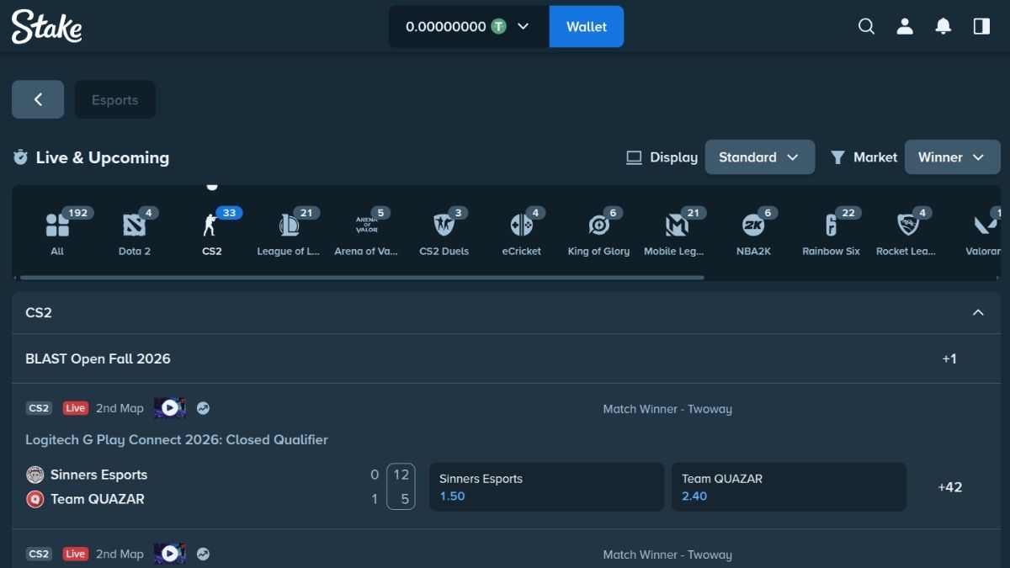This screenshot has height=568, width=1010.
Task: Select the Valorant category
Action: [x=983, y=232]
